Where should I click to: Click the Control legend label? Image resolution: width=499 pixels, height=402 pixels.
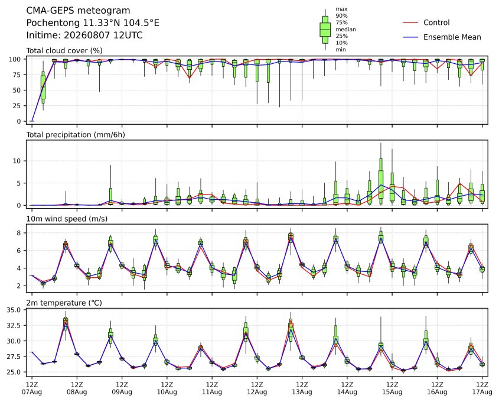pyautogui.click(x=436, y=22)
